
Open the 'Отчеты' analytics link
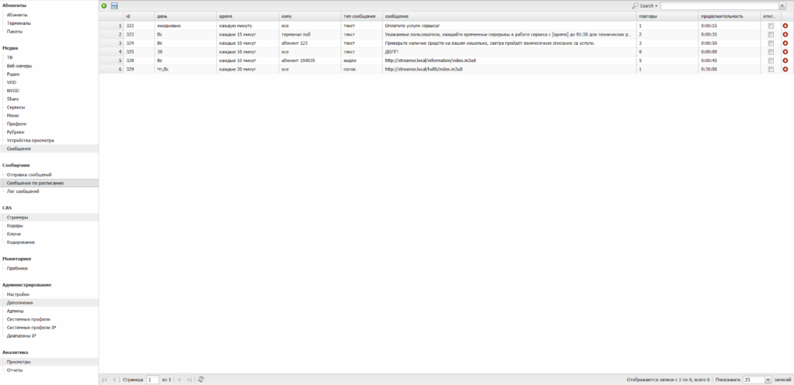[x=16, y=370]
